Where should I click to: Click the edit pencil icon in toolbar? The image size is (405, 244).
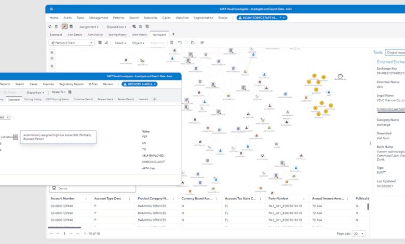[64, 26]
